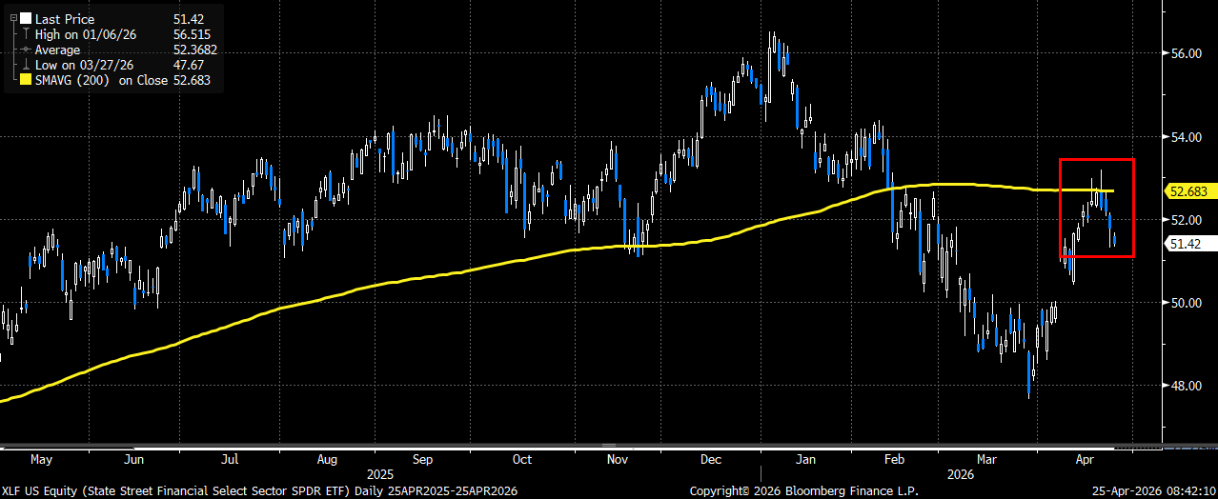Click the white Last Price color swatch
This screenshot has height=499, width=1218.
pos(25,19)
